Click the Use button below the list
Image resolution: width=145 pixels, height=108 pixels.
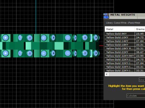click(142, 80)
